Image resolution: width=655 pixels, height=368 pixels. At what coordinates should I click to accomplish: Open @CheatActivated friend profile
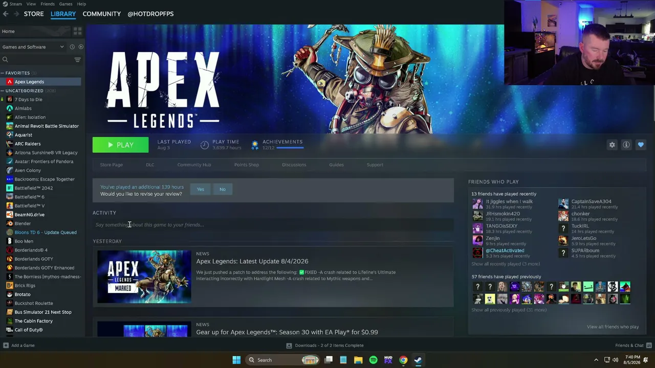[x=505, y=250]
